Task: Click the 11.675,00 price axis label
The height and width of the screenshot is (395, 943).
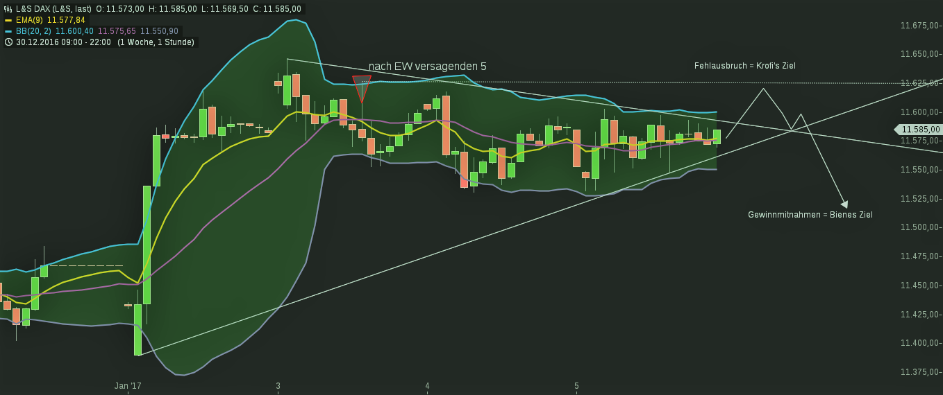Action: (x=919, y=26)
